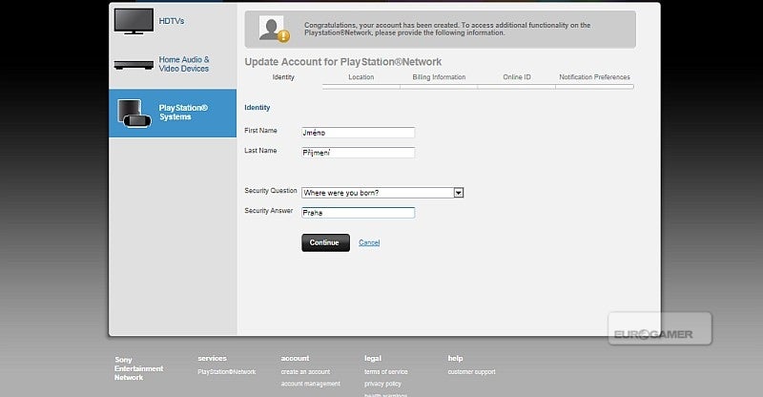Click the 'First Name' field label
This screenshot has width=763, height=397.
coord(260,131)
